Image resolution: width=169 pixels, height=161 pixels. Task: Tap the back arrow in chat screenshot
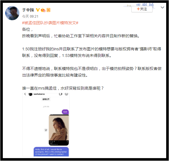coord(25,94)
